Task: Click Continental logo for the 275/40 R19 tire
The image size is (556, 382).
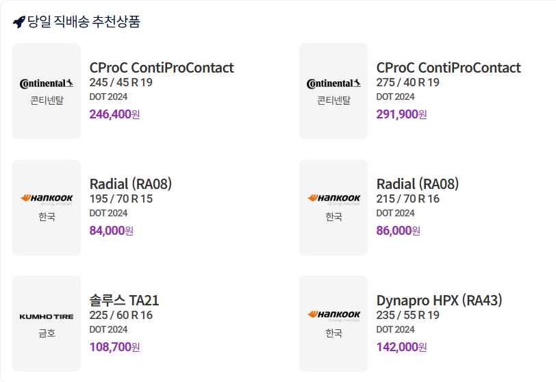Action: tap(333, 84)
